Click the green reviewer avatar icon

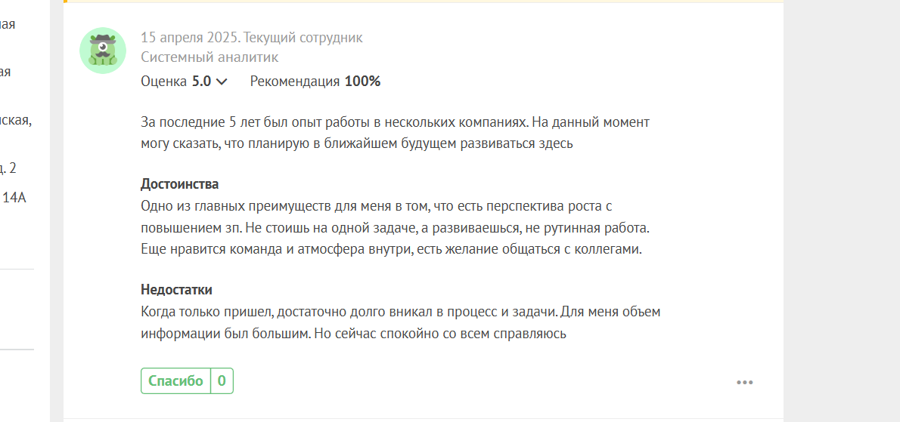pos(103,51)
